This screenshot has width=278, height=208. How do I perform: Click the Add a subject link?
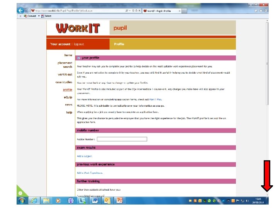85,156
